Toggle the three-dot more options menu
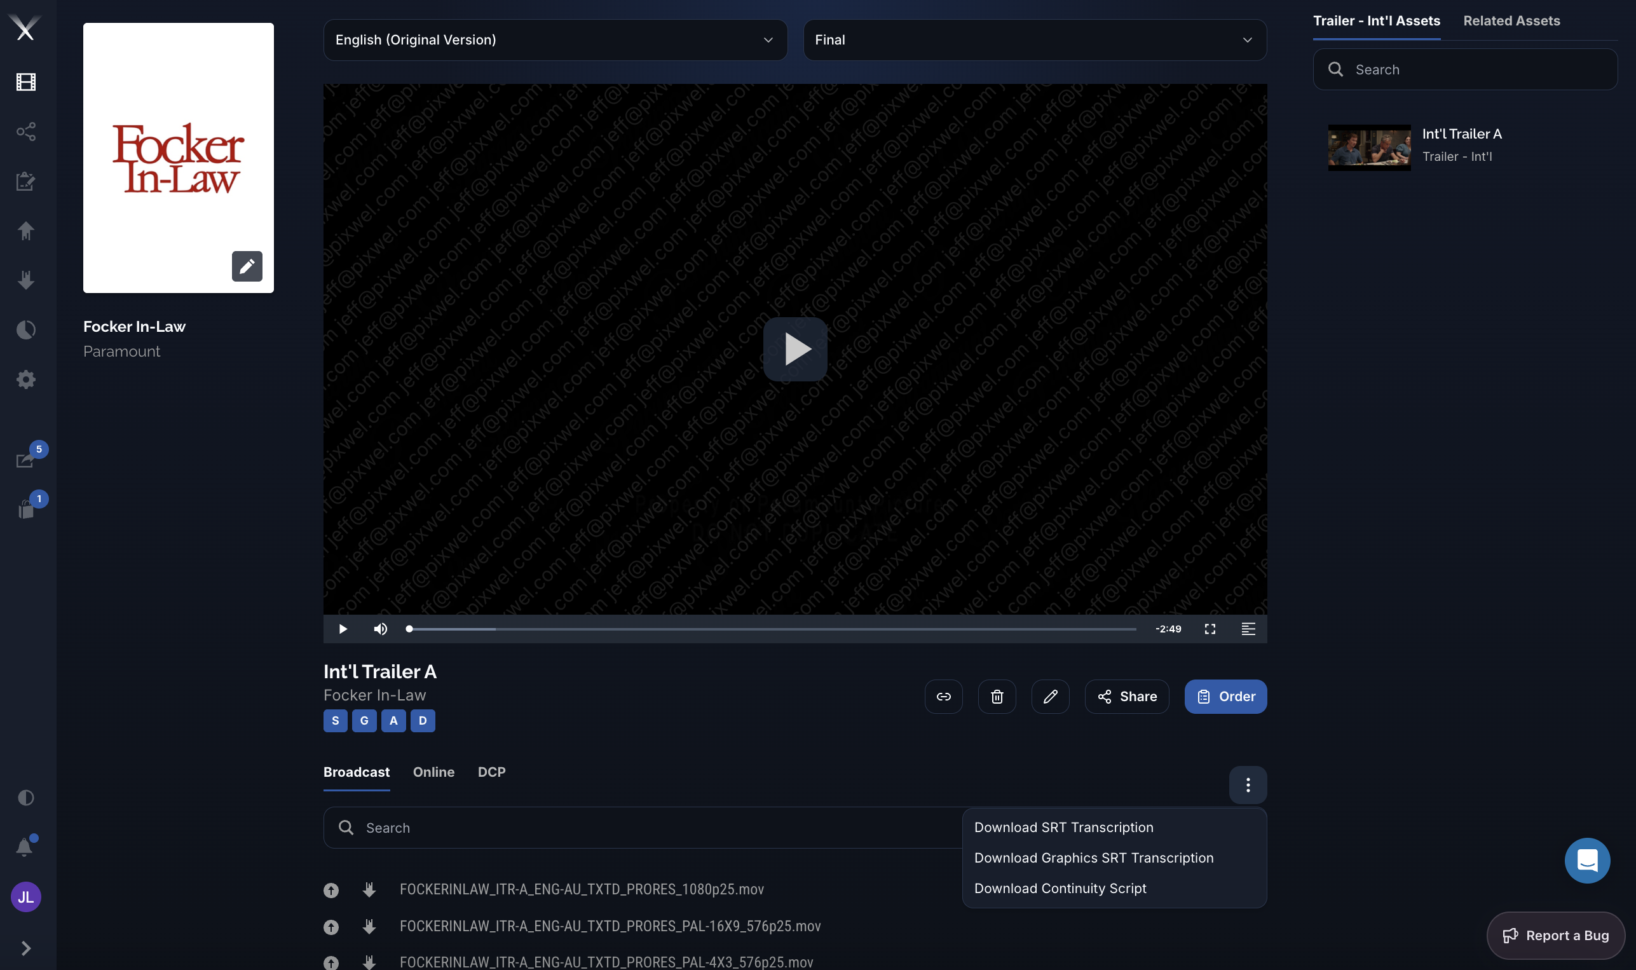1636x970 pixels. [1248, 785]
